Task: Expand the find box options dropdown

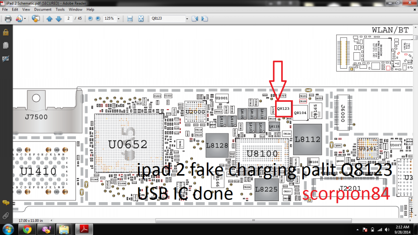Action: [187, 19]
